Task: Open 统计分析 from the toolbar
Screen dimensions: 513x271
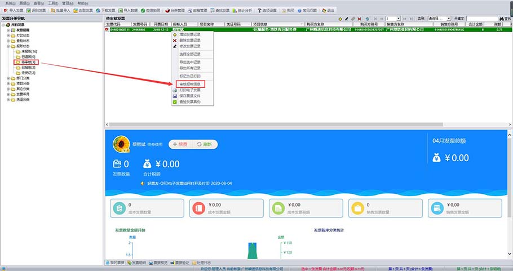Action: click(242, 11)
